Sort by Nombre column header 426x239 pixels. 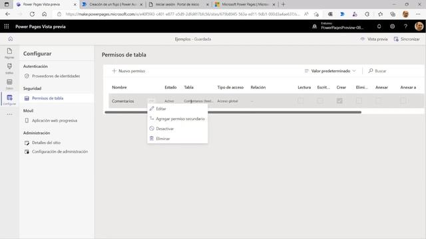(x=119, y=87)
